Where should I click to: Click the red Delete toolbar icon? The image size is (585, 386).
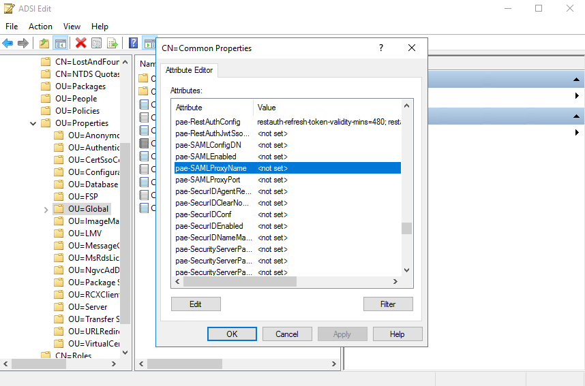[80, 43]
